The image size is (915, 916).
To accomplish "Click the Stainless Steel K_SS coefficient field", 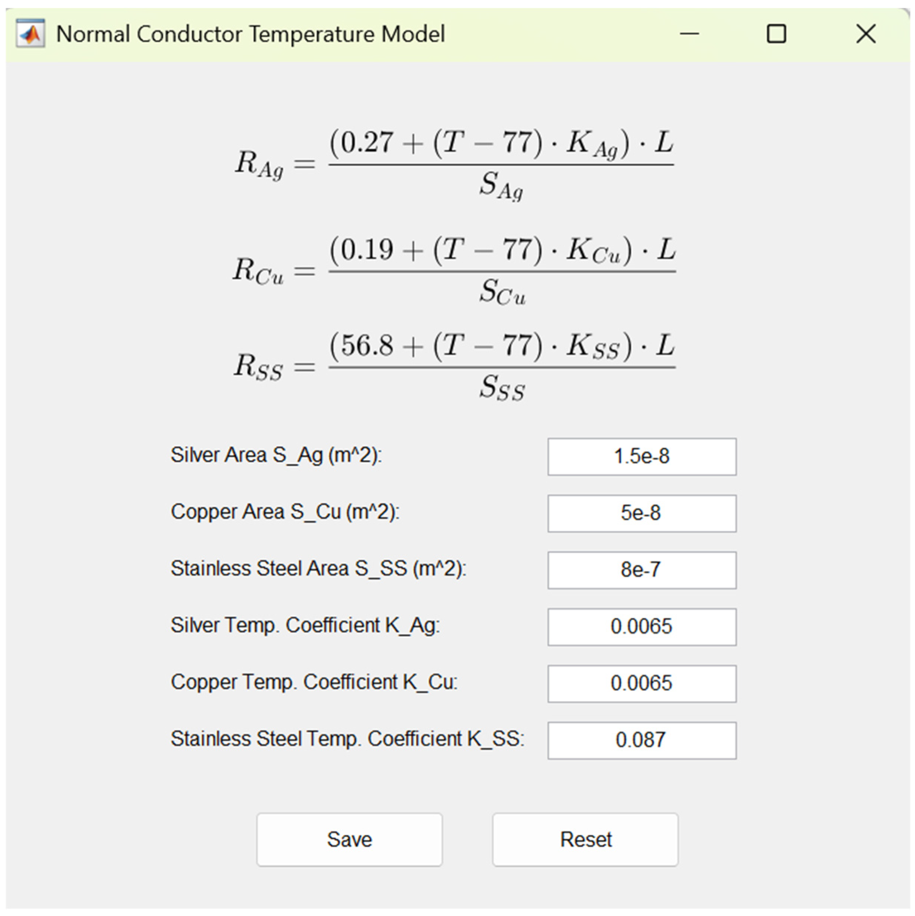I will pos(641,740).
